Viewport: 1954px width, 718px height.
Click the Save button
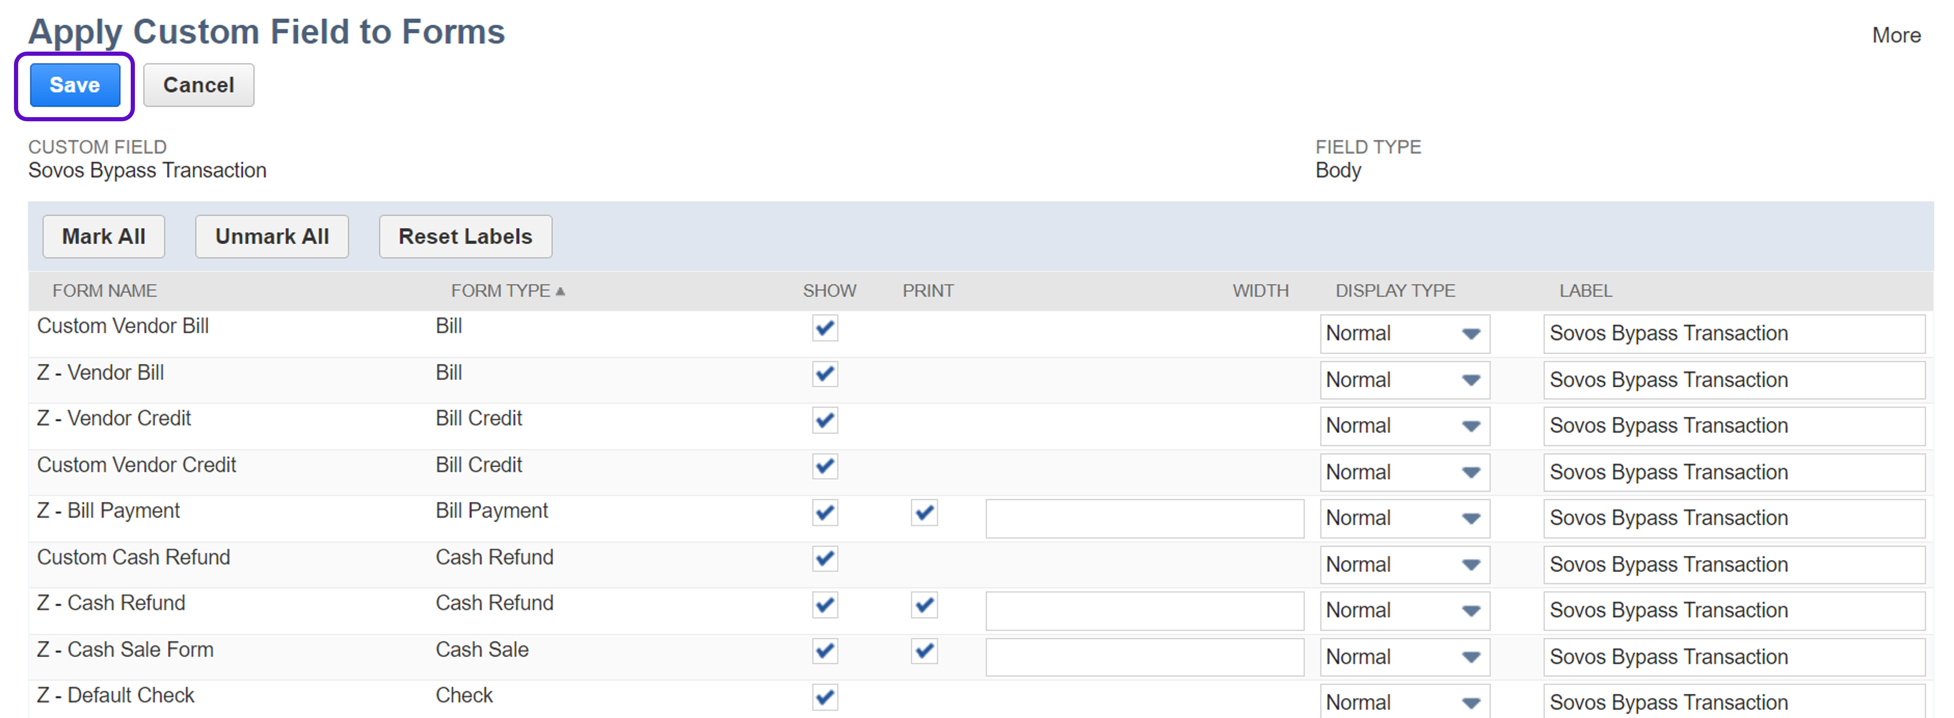[x=74, y=85]
